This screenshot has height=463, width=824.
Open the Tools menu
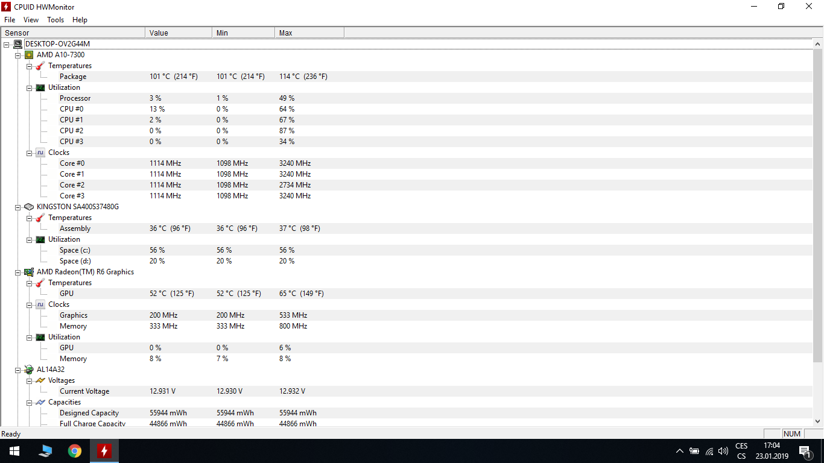click(55, 20)
